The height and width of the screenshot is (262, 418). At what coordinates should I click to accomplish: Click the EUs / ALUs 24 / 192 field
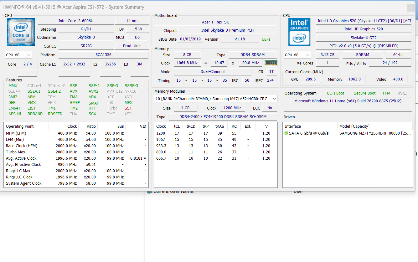tap(390, 63)
